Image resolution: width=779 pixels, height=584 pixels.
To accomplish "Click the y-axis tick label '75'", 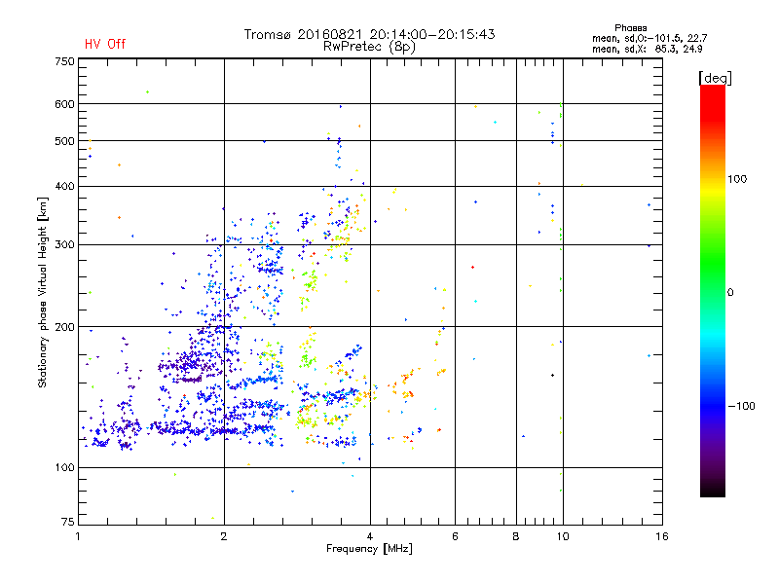I will pyautogui.click(x=67, y=522).
